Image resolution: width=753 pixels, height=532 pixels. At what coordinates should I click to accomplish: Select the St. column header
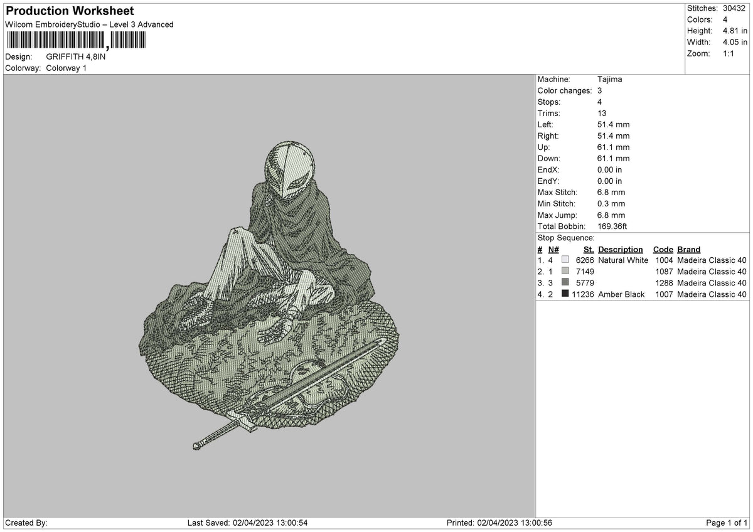(x=588, y=249)
